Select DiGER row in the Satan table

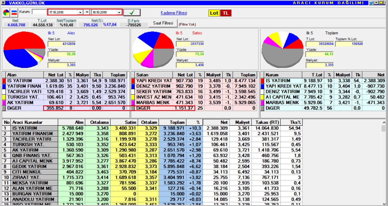[194, 108]
